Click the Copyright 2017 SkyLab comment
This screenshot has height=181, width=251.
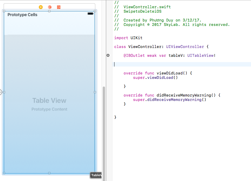pyautogui.click(x=172, y=25)
